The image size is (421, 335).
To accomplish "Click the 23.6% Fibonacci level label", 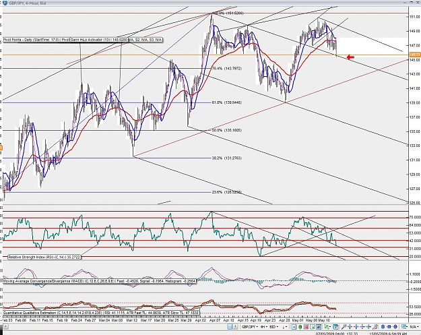I will click(226, 192).
